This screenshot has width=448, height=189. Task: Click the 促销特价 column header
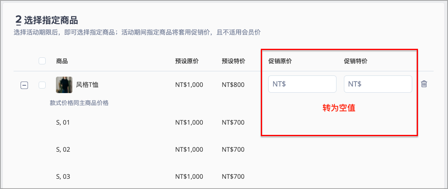(x=356, y=61)
